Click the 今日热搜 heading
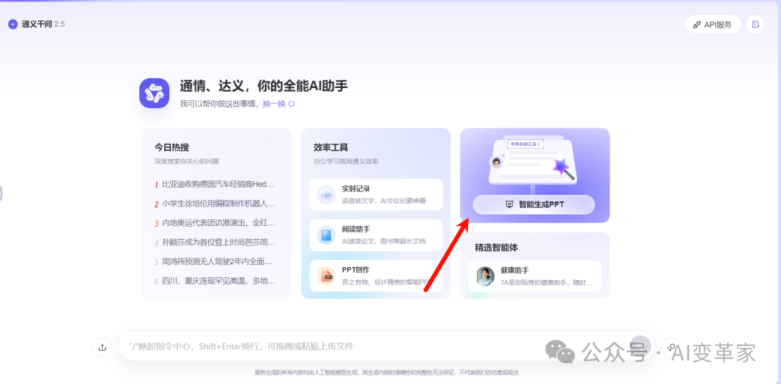Viewport: 781px width, 384px height. click(x=172, y=148)
